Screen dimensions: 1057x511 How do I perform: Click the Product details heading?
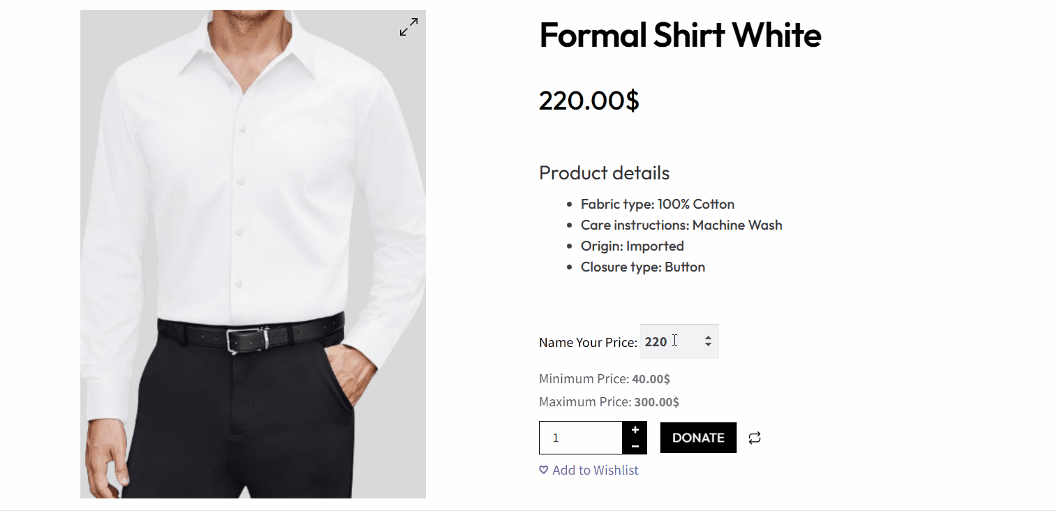tap(604, 172)
